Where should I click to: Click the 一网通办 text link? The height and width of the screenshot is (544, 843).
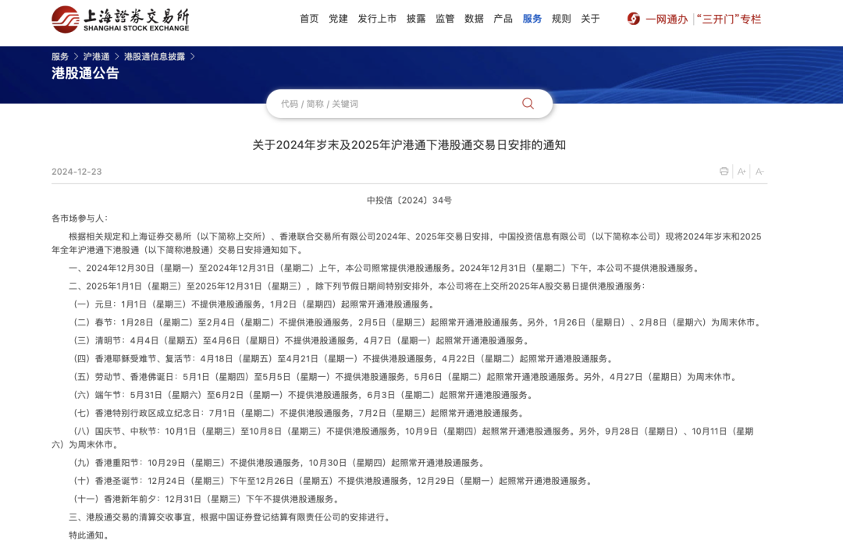(667, 19)
